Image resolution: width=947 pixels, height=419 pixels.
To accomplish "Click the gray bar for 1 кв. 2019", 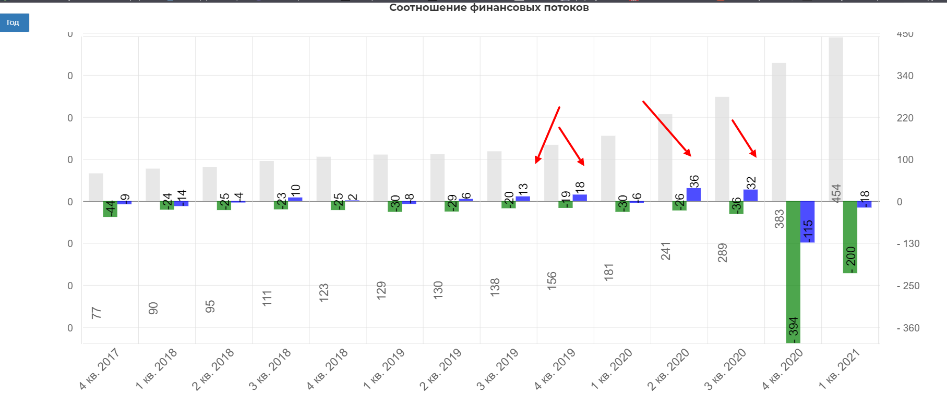I will pyautogui.click(x=380, y=178).
